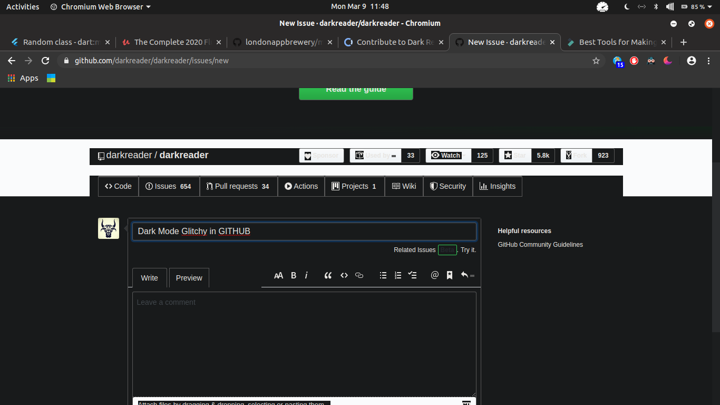Click the Read the guide button
This screenshot has height=405, width=720.
pyautogui.click(x=356, y=91)
